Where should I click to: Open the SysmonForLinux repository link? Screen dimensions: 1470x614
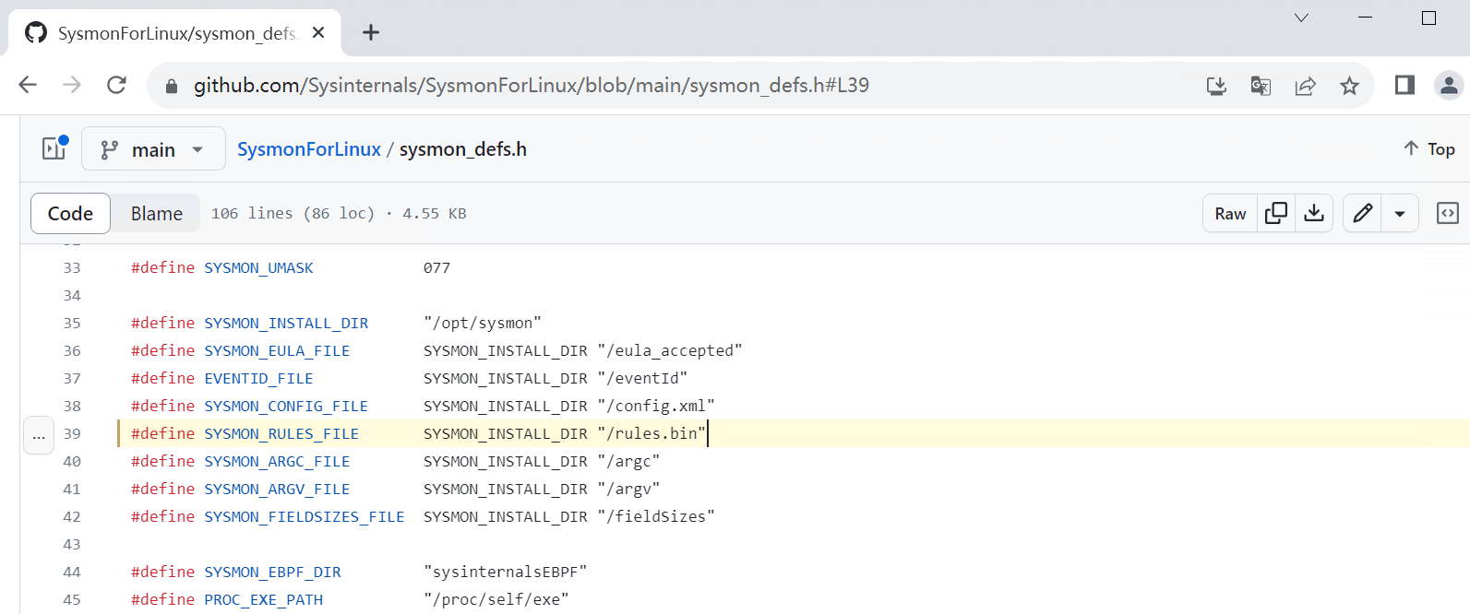click(309, 149)
